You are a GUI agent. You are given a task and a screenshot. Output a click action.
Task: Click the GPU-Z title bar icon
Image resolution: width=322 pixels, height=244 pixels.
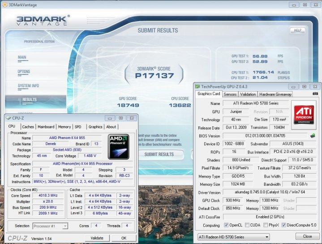click(197, 86)
